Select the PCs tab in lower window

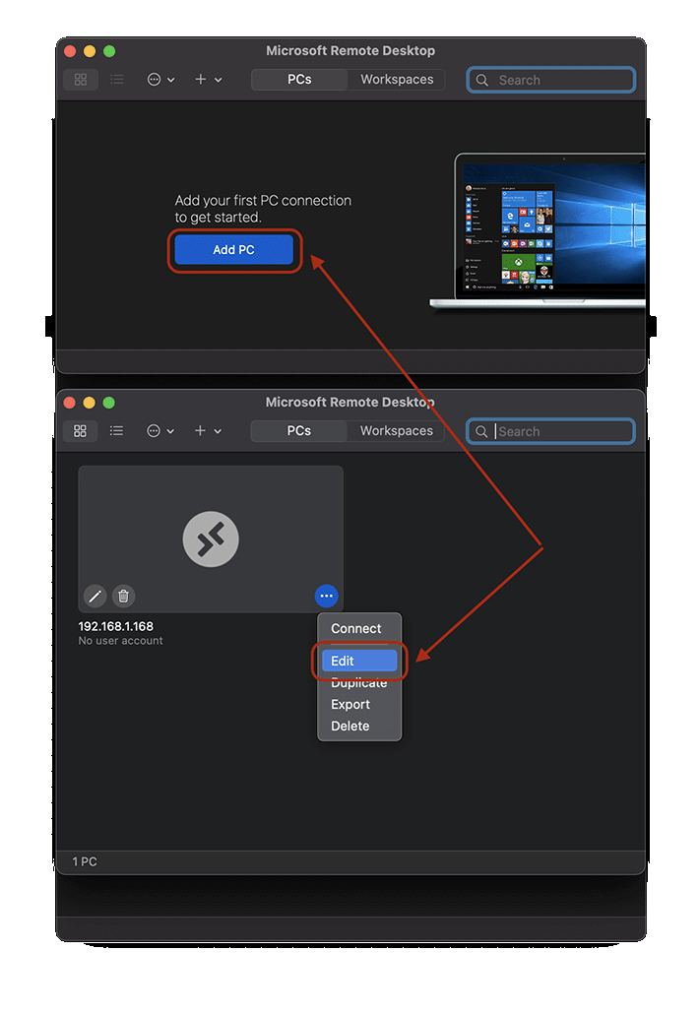tap(299, 430)
